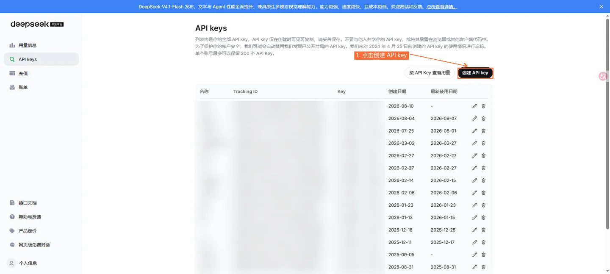Close the blue announcement banner

click(601, 7)
